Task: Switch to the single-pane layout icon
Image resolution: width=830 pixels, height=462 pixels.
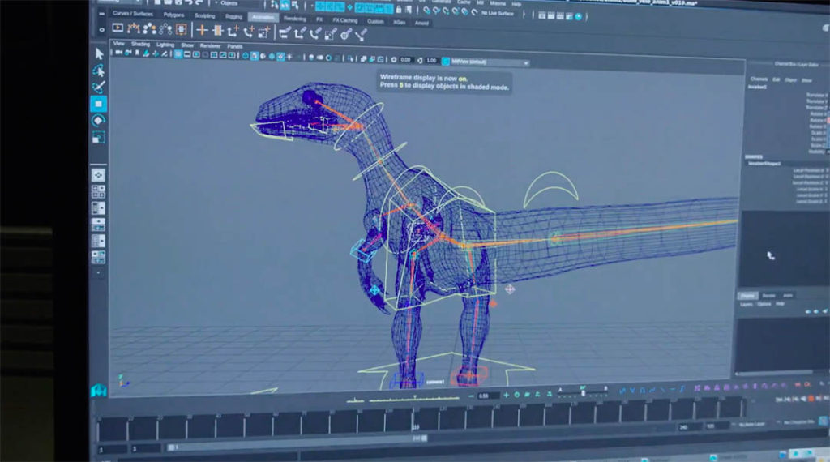Action: pyautogui.click(x=98, y=174)
